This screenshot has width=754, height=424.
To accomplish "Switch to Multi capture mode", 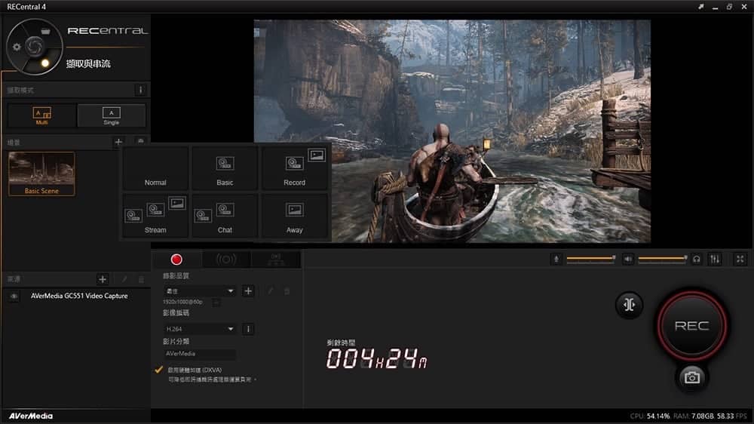I will click(x=41, y=115).
